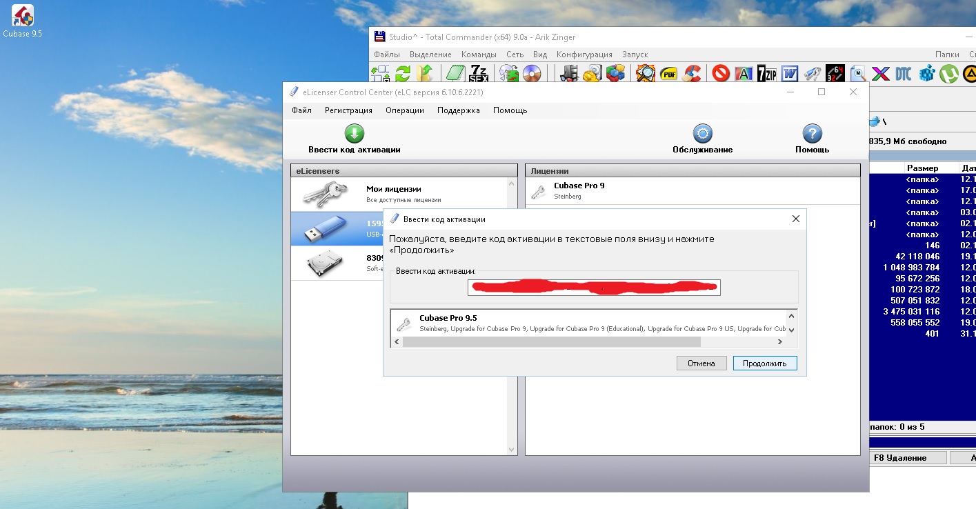The height and width of the screenshot is (509, 976).
Task: Open the Выделение menu in Total Commander
Action: 430,54
